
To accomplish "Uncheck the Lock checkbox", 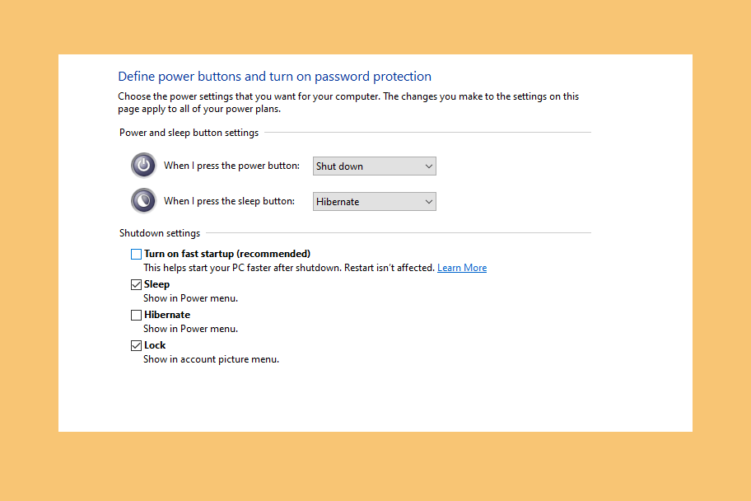I will coord(136,345).
